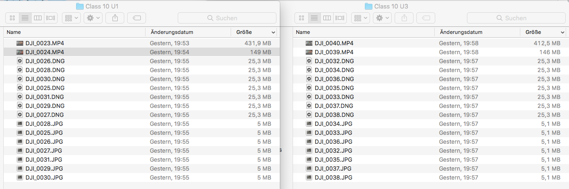
Task: Sort by Änderungsdatum column in Class 10 U1 window
Action: coord(188,32)
